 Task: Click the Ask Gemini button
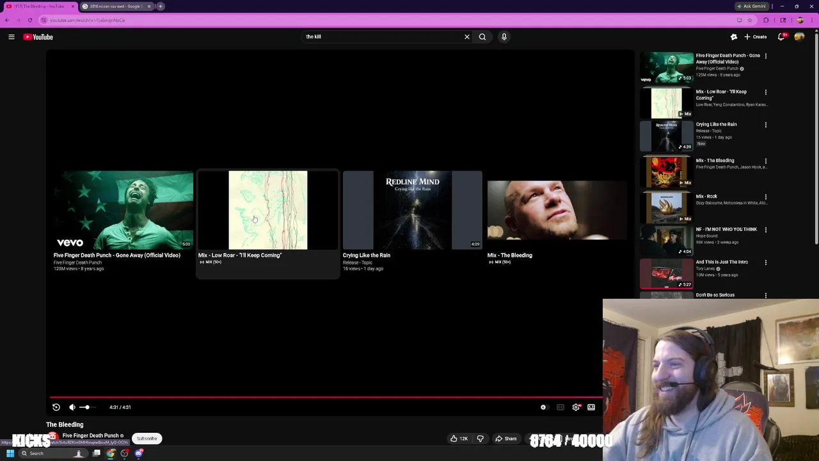pyautogui.click(x=751, y=6)
